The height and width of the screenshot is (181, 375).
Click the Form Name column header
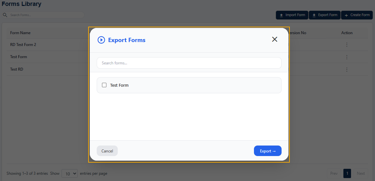20,33
